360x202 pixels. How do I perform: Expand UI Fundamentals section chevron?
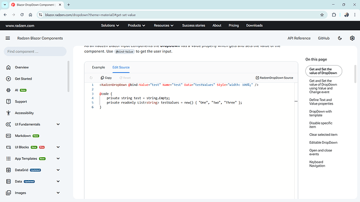(58, 124)
